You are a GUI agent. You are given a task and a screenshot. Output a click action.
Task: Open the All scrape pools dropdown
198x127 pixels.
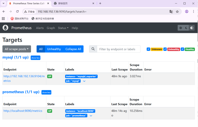(17, 49)
